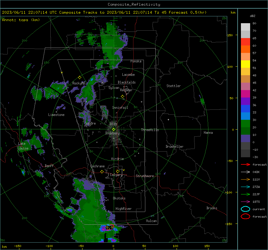
Task: Click the Brooks city label
Action: point(212,208)
